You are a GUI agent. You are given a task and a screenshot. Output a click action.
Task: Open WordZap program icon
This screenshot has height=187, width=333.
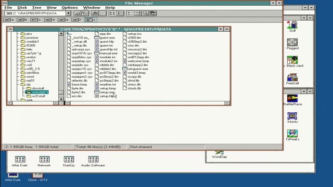coord(219,154)
